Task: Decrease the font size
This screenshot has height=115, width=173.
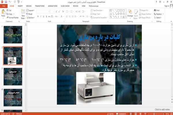Action: click(x=59, y=12)
